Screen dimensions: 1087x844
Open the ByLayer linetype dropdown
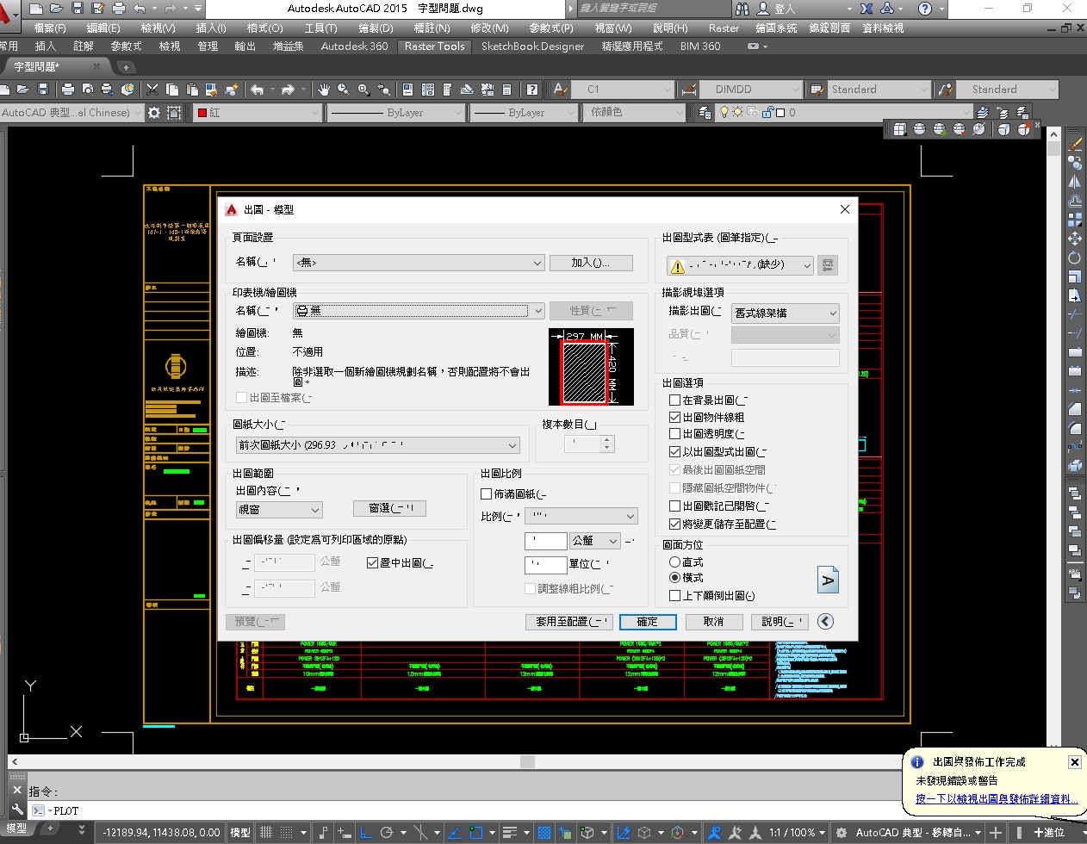[x=394, y=113]
